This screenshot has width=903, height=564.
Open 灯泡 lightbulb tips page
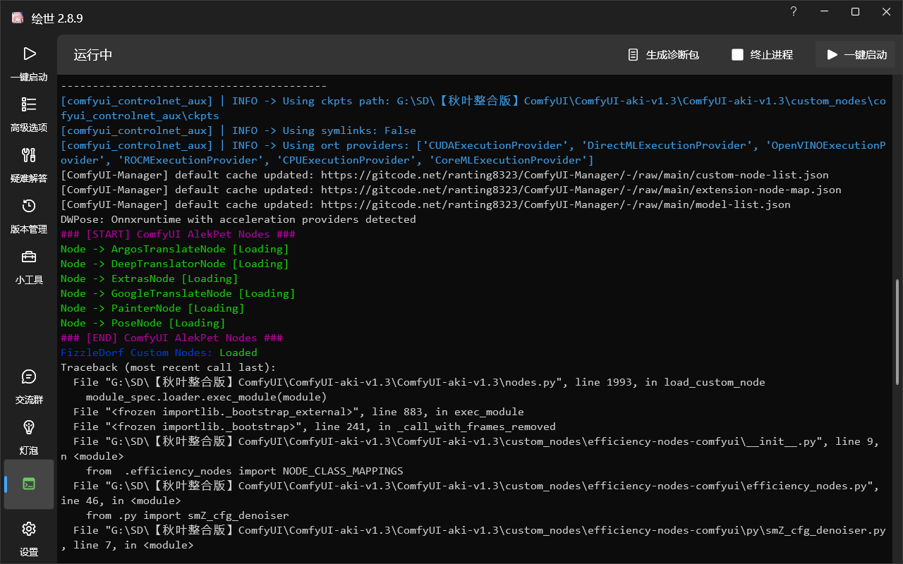pyautogui.click(x=29, y=437)
